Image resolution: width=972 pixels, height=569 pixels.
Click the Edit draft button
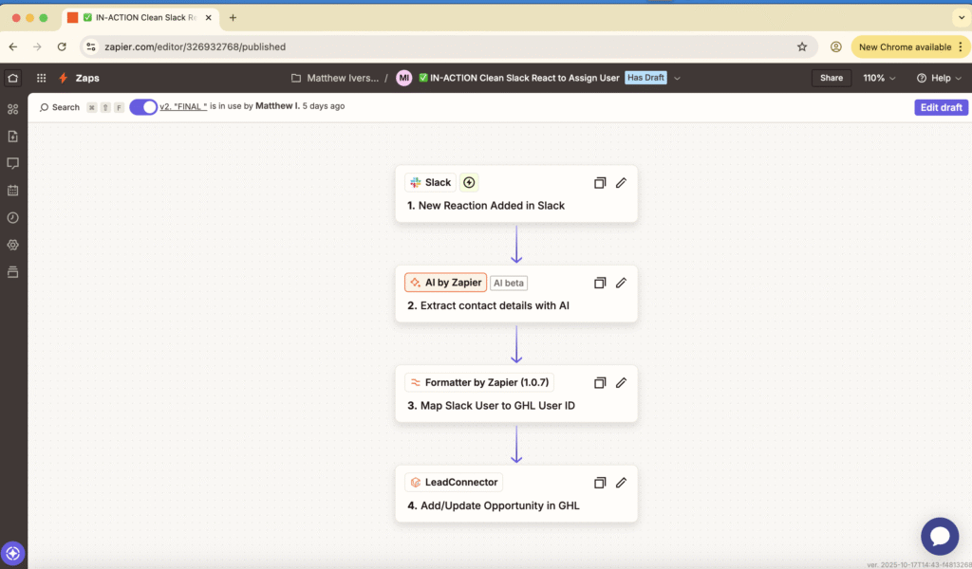(x=941, y=107)
